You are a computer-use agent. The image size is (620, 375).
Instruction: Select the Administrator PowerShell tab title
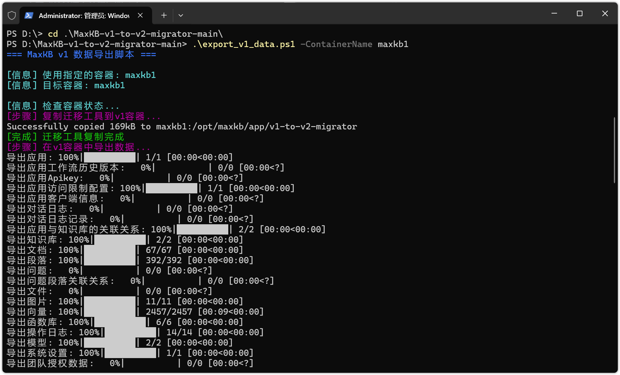(x=84, y=15)
